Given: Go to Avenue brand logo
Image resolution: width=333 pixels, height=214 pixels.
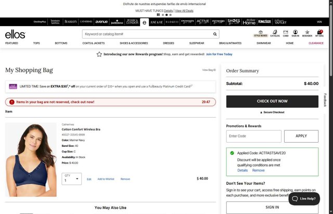Looking at the screenshot, I should [x=101, y=22].
